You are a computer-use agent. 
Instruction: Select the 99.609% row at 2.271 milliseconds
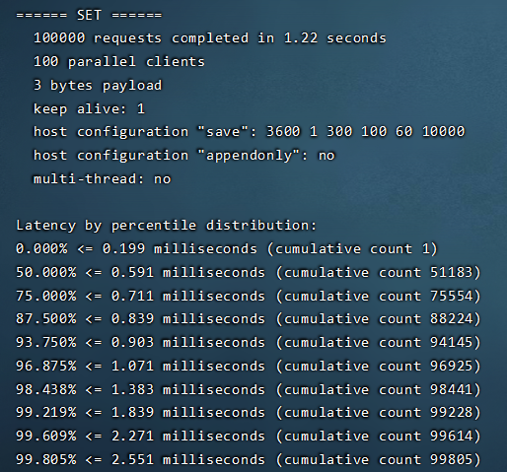pos(249,437)
